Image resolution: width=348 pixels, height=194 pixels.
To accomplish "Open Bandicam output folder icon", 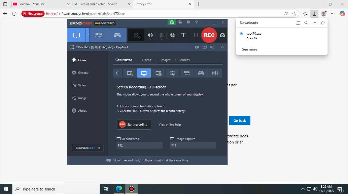I will pyautogui.click(x=180, y=22).
